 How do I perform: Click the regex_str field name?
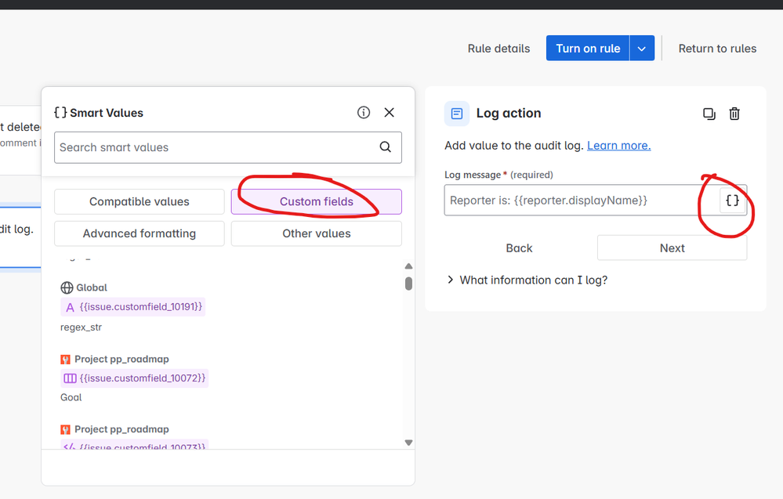(x=81, y=327)
